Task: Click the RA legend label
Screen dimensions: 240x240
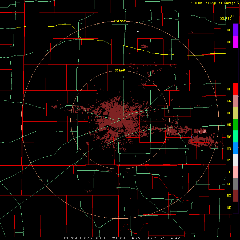Action: 229,137
